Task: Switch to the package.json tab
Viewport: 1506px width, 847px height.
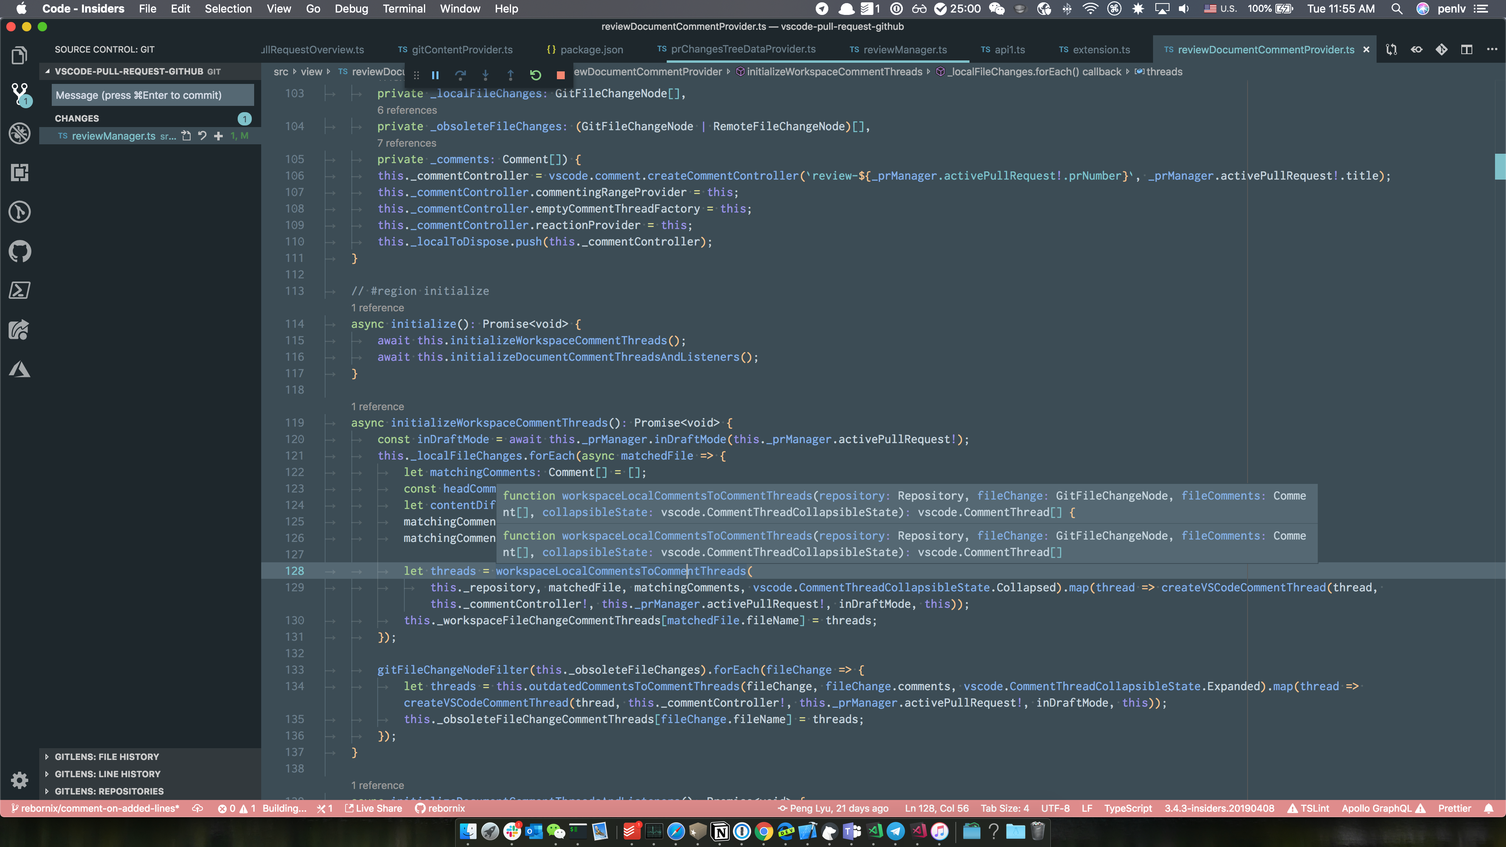Action: click(591, 50)
